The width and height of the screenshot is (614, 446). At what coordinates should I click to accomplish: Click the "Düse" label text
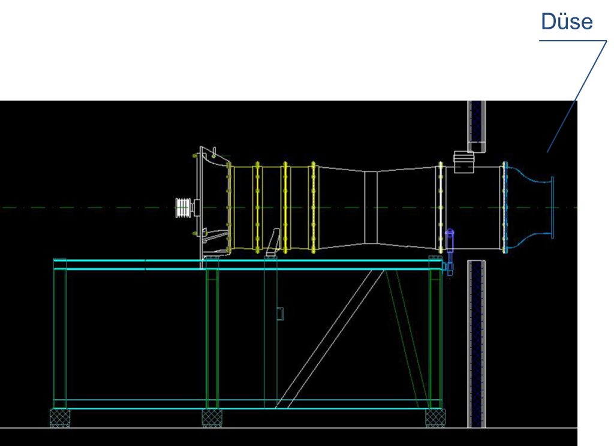pos(567,22)
